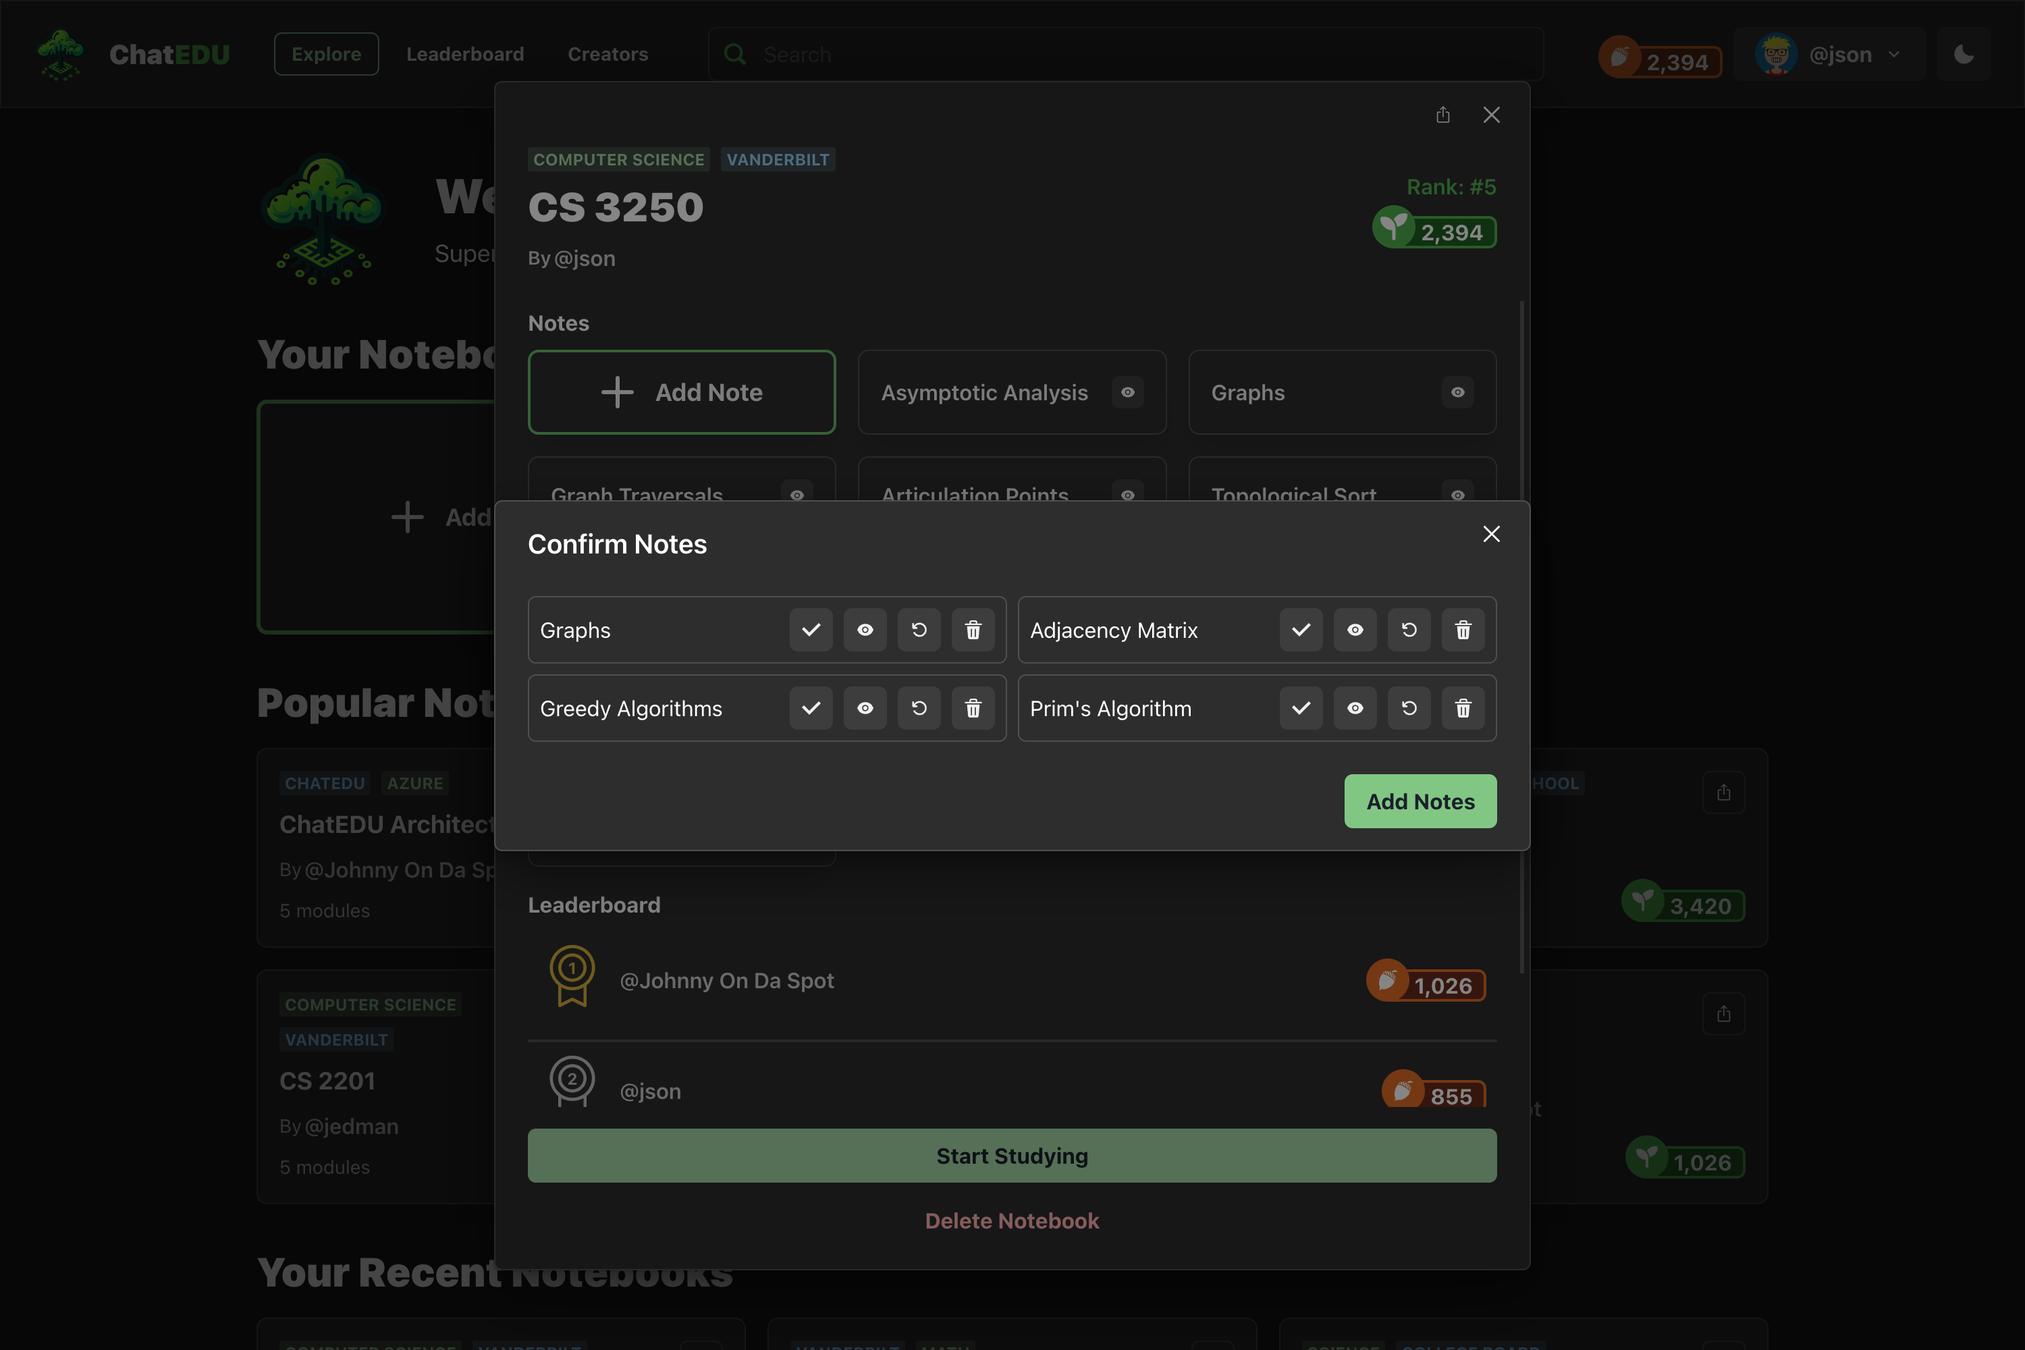The width and height of the screenshot is (2025, 1350).
Task: Toggle dark mode moon icon
Action: (x=1963, y=54)
